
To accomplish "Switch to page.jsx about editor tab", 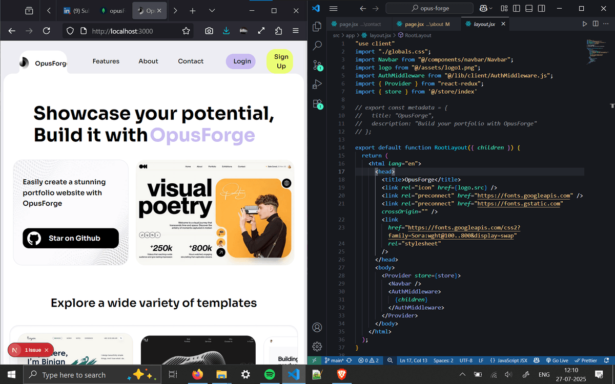I will [427, 24].
